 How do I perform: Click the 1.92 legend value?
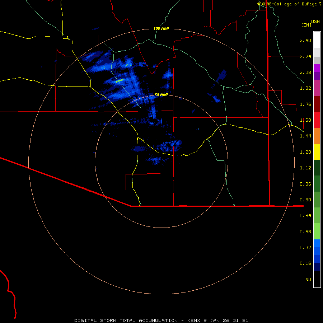pyautogui.click(x=305, y=88)
